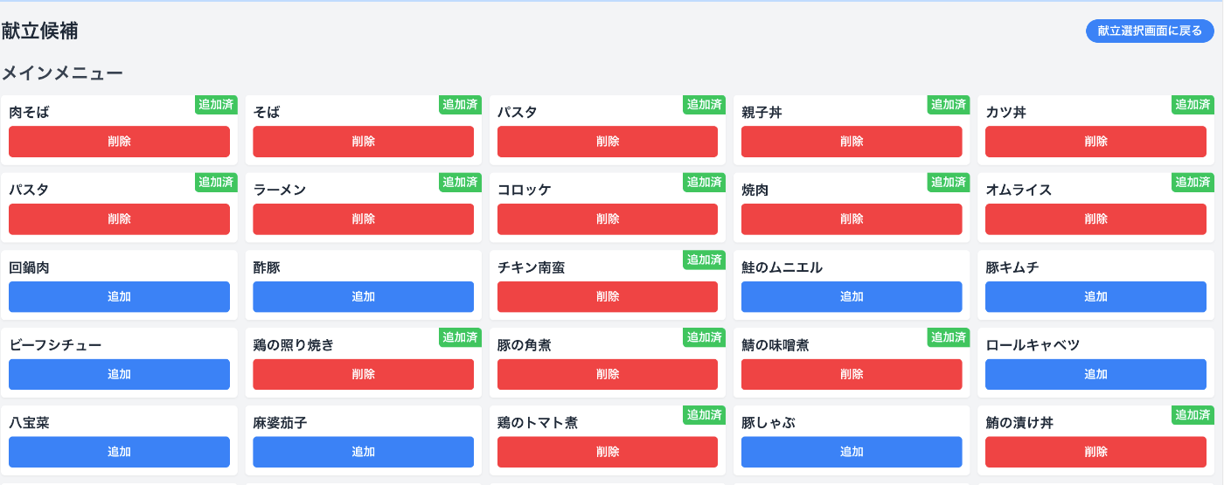
Task: Add 酢豚 to the menu
Action: point(364,297)
